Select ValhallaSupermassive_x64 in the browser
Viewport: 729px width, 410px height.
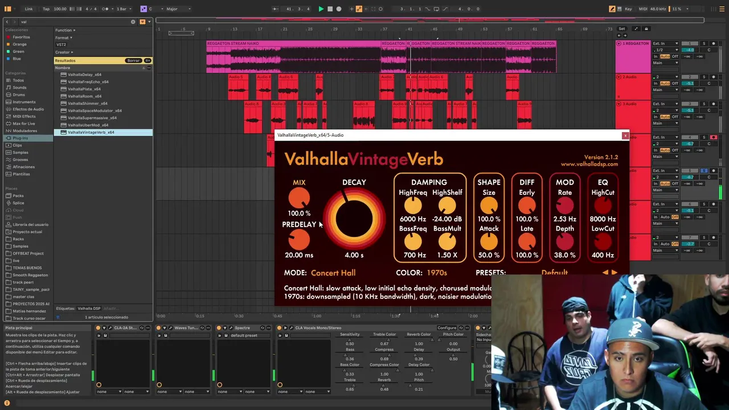point(92,118)
